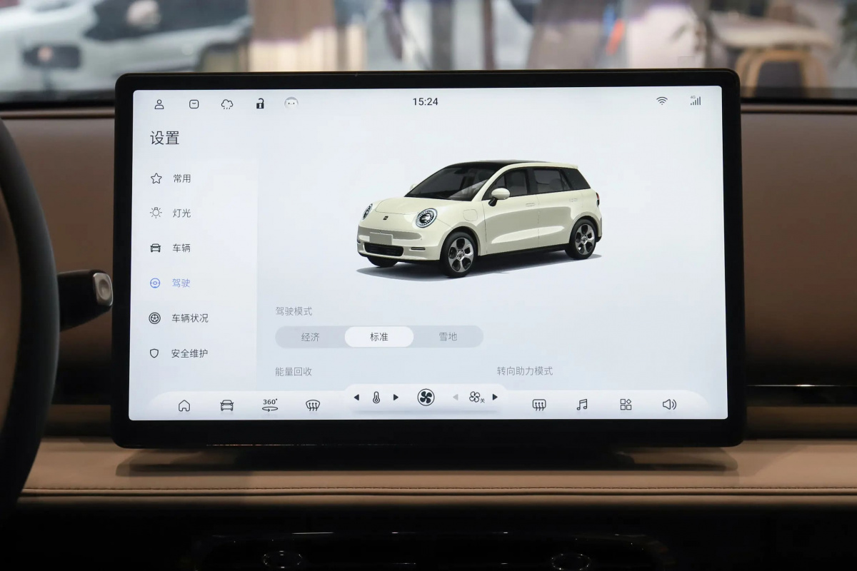This screenshot has width=857, height=571.
Task: Decrease fan speed with left arrow
Action: pos(456,398)
